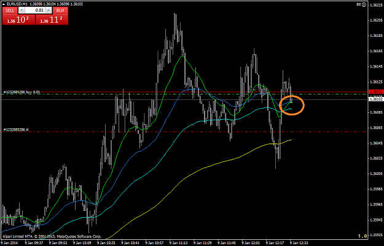Click the '9 Jan 2014' time axis label
Screen dimensions: 384x246
point(9,243)
